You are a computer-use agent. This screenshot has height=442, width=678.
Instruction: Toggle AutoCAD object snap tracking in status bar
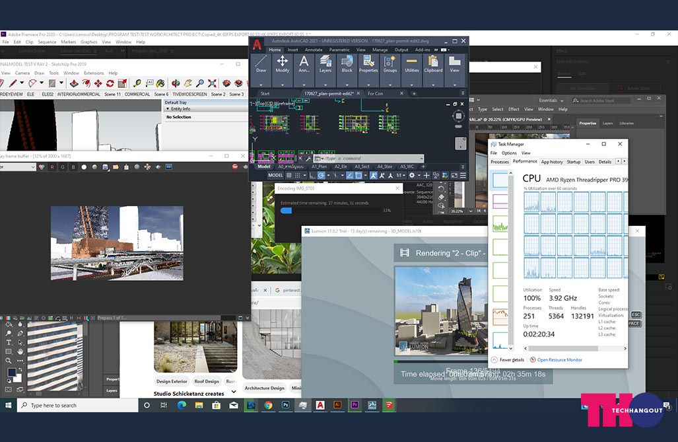(350, 175)
